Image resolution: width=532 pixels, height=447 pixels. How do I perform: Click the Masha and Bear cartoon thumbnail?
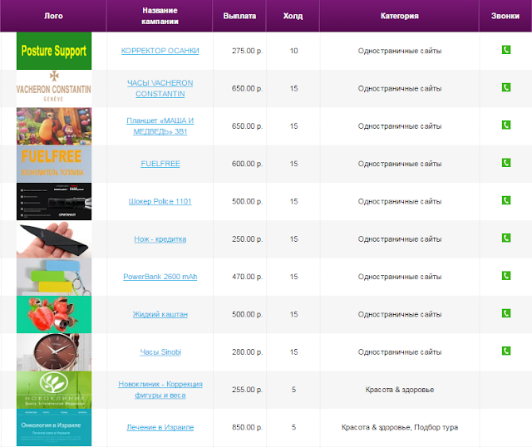pos(54,126)
